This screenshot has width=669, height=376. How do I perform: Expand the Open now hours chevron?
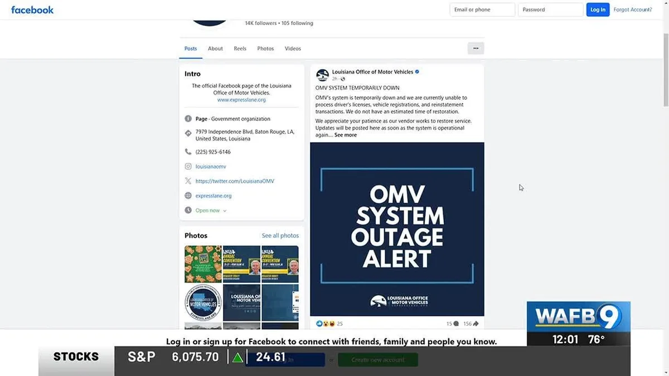[x=225, y=211]
